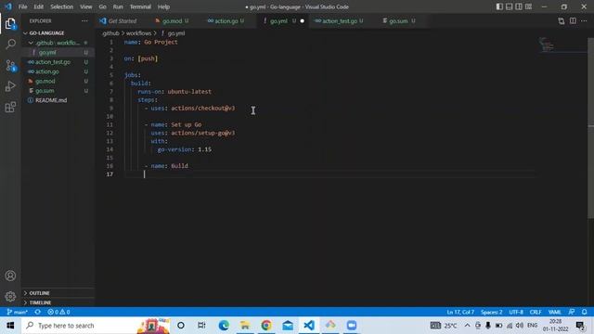Screen dimensions: 594x334
Task: Open the File menu
Action: point(22,6)
